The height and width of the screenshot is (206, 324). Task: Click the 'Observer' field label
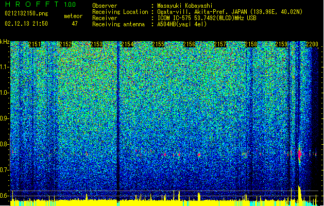pos(105,6)
